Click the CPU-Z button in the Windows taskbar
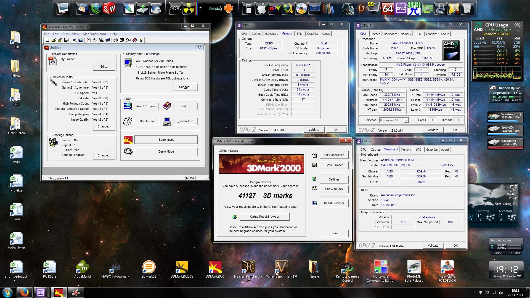 coord(41,292)
